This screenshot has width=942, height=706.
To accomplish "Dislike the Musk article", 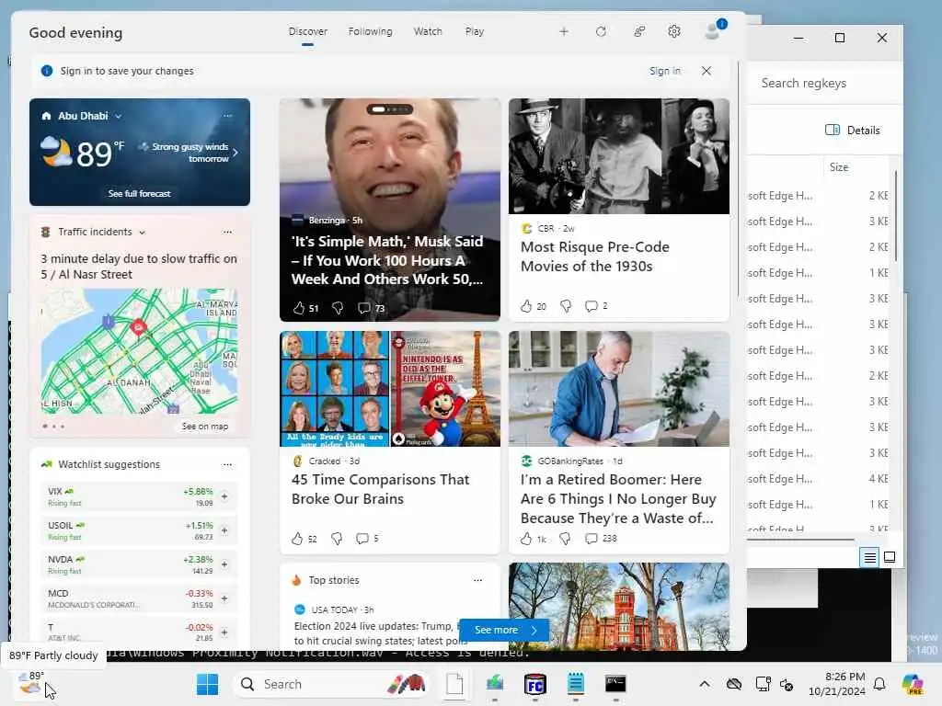I will (338, 308).
